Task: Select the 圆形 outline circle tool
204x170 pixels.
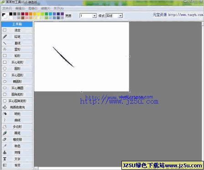Action: pyautogui.click(x=17, y=69)
